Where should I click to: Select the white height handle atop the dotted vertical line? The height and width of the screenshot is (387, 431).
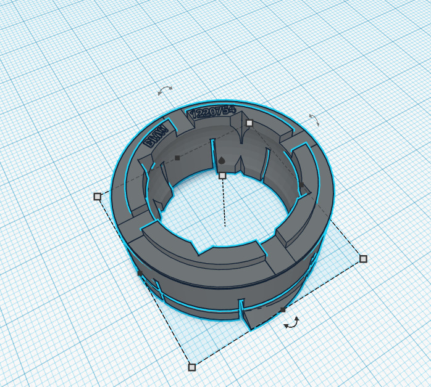coord(222,176)
